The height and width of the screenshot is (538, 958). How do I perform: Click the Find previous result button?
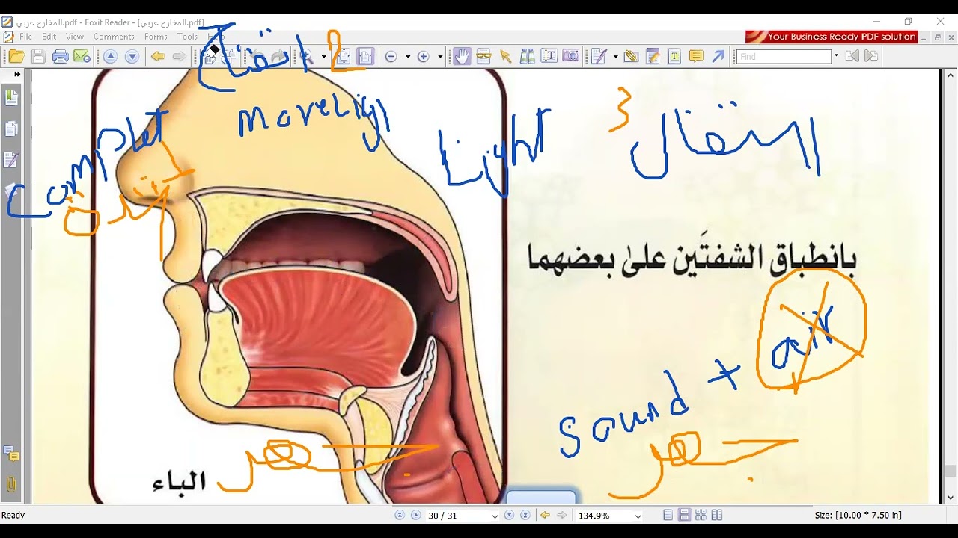pos(852,56)
